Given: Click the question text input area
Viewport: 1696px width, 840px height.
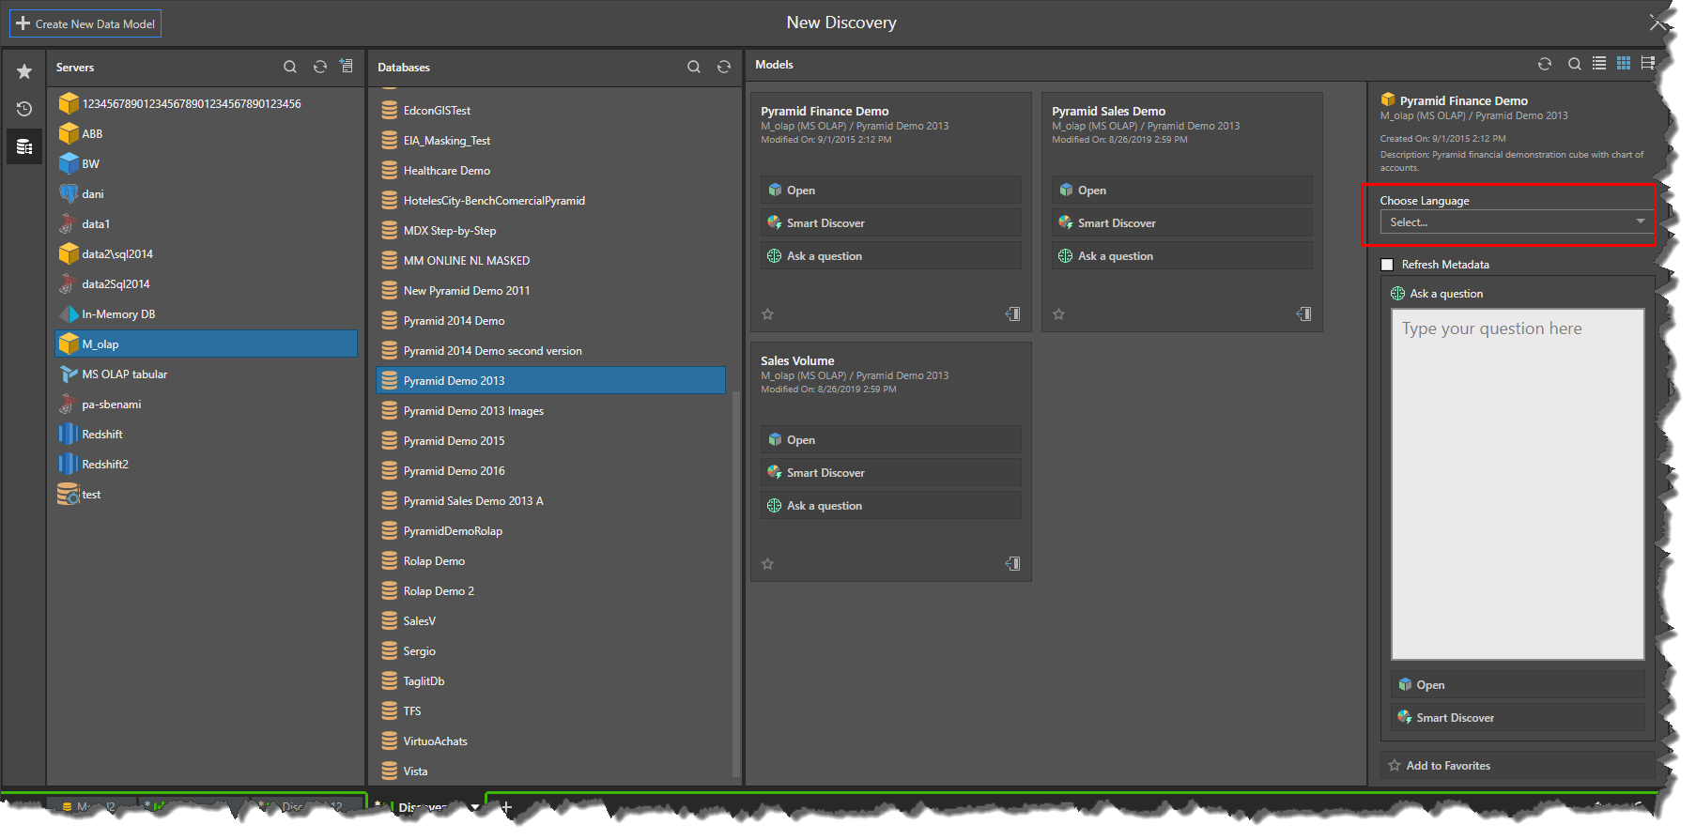Looking at the screenshot, I should pyautogui.click(x=1517, y=484).
